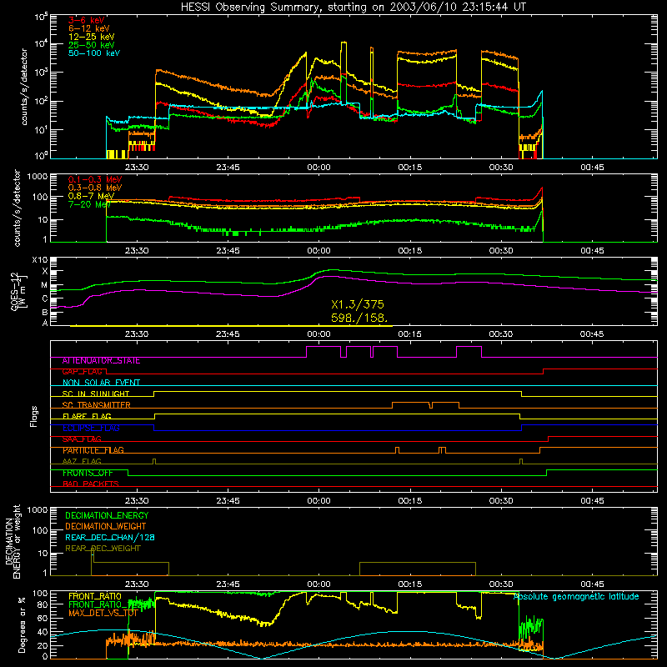Click the 598./158. position annotation
Screen dimensions: 667x667
(x=359, y=318)
